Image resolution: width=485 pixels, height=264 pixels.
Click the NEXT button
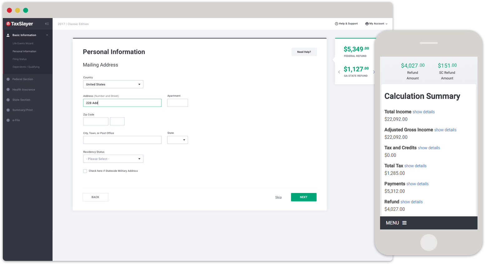(304, 197)
